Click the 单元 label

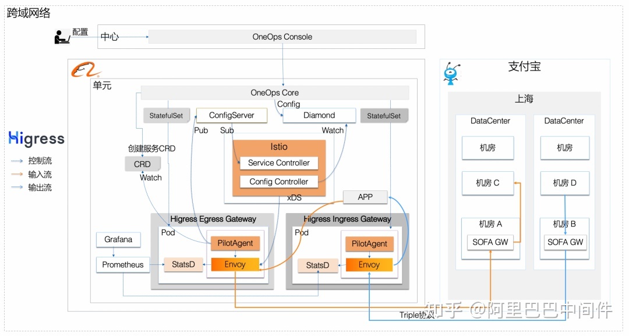[x=102, y=86]
